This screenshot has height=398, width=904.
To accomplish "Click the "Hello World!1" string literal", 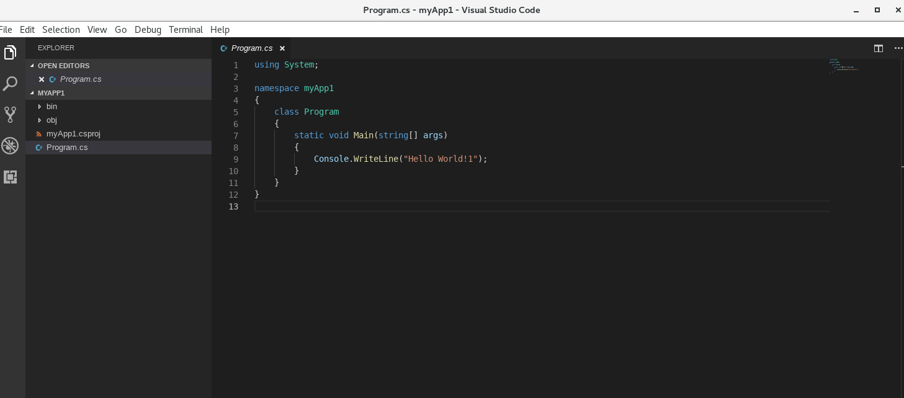I will [441, 159].
